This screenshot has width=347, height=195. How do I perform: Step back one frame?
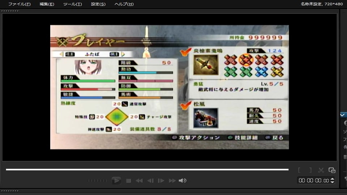[150, 181]
